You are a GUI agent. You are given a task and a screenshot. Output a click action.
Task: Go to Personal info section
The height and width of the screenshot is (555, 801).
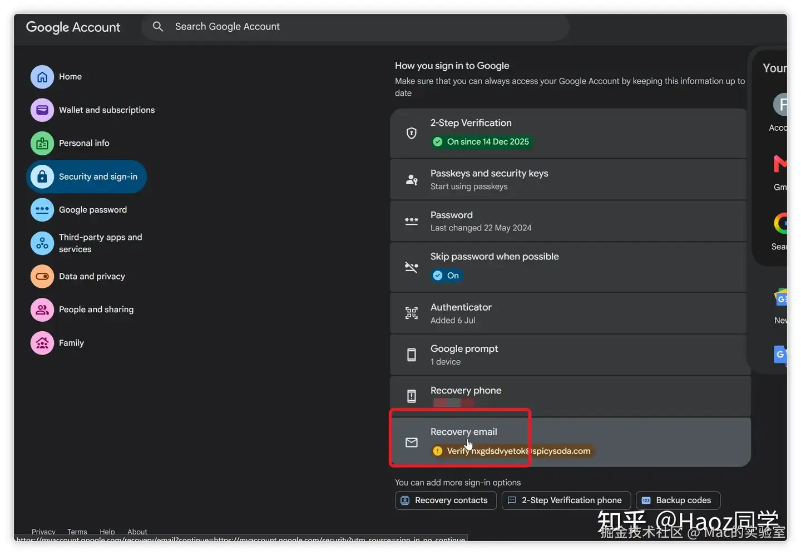click(84, 143)
